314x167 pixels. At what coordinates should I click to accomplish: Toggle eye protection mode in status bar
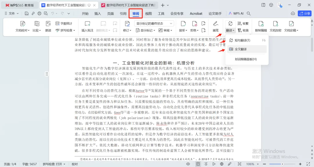188,164
